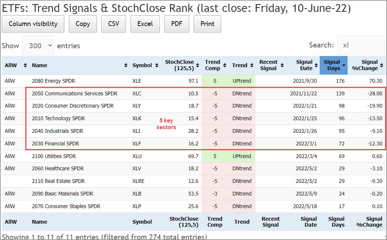The width and height of the screenshot is (387, 240).
Task: Export table to Excel
Action: point(145,24)
